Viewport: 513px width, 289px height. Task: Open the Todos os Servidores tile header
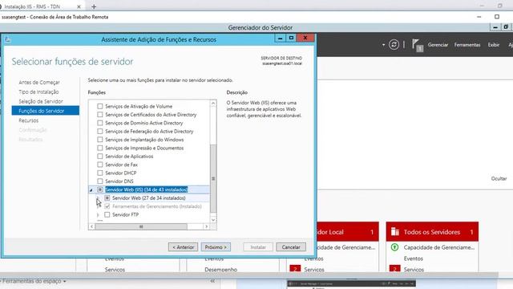[432, 232]
